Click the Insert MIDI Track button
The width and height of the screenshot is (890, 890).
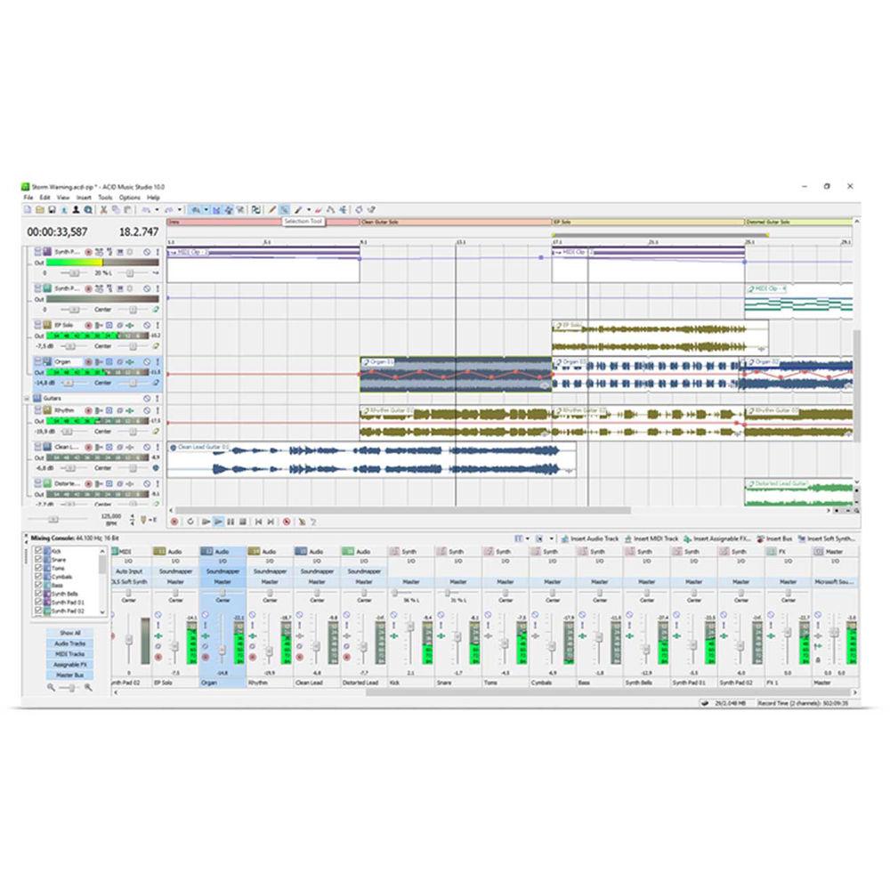[653, 540]
